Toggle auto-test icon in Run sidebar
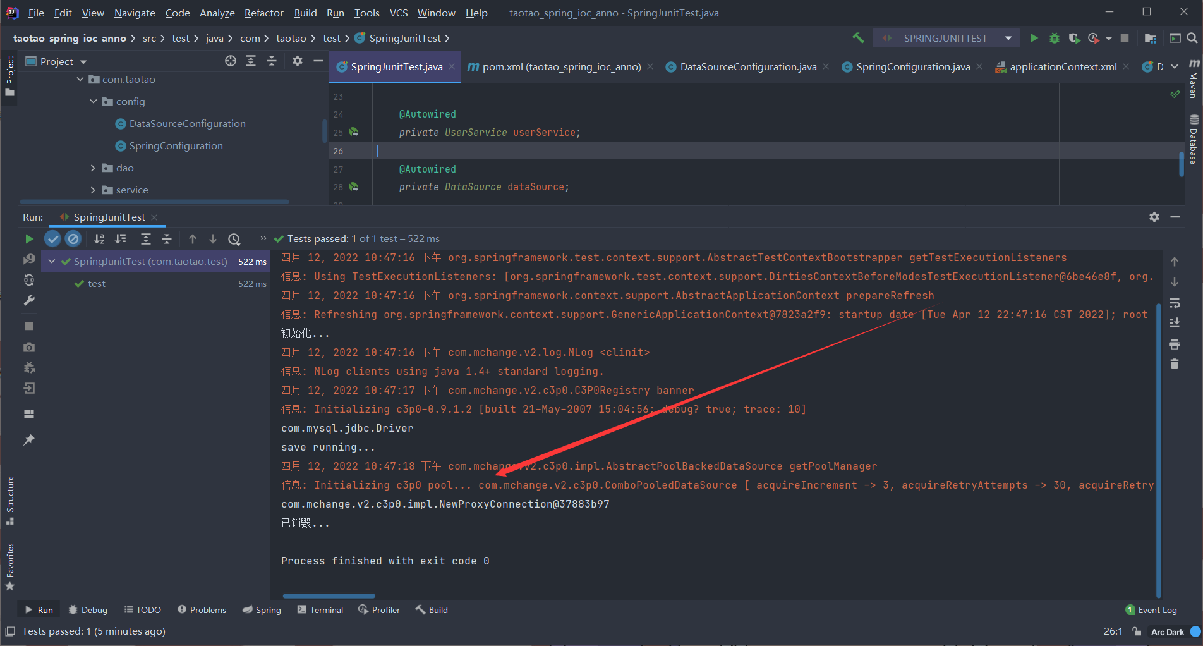1203x646 pixels. (29, 280)
